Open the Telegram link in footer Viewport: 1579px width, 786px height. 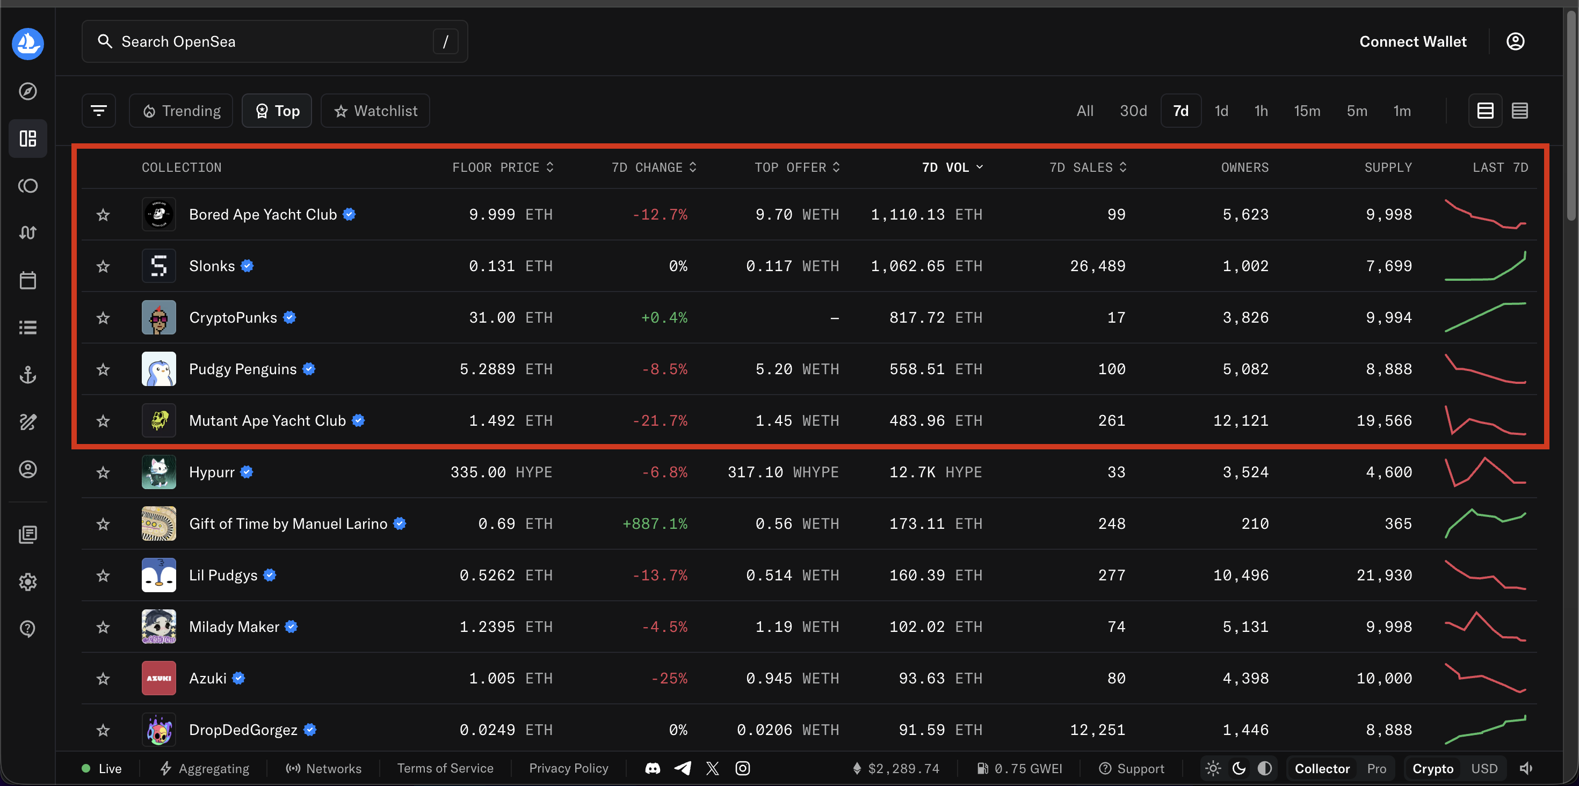(x=683, y=768)
